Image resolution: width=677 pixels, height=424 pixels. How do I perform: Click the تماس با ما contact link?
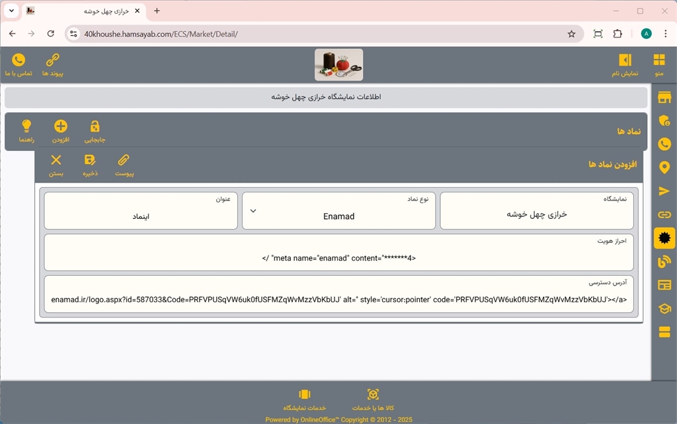point(19,64)
